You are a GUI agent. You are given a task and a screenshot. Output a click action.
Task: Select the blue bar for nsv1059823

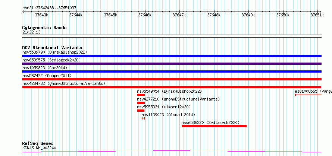pos(172,71)
